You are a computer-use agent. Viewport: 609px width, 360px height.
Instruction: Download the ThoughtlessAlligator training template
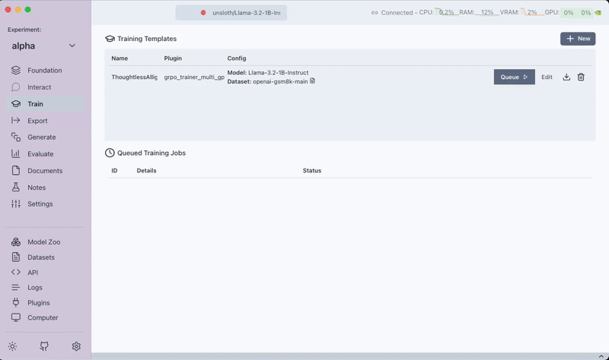(566, 77)
